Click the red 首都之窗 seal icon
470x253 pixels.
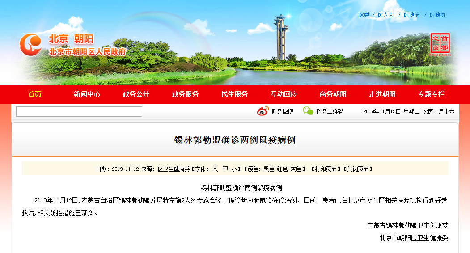coord(440,44)
